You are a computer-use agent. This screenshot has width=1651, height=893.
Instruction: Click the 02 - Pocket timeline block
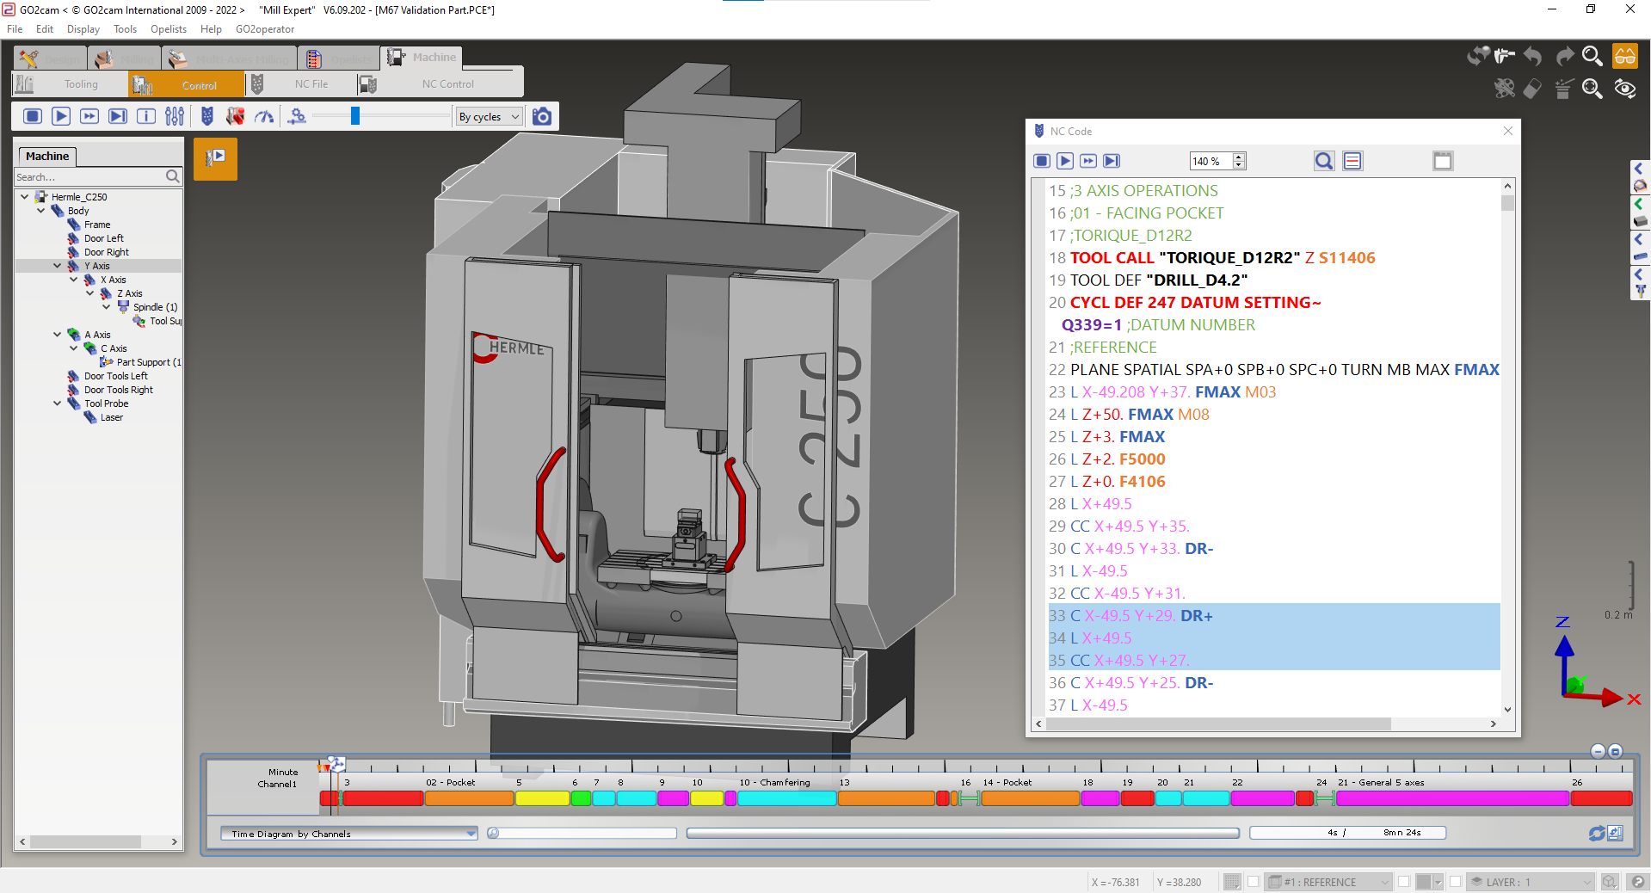[469, 798]
